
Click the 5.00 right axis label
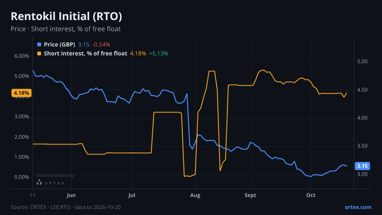(363, 61)
